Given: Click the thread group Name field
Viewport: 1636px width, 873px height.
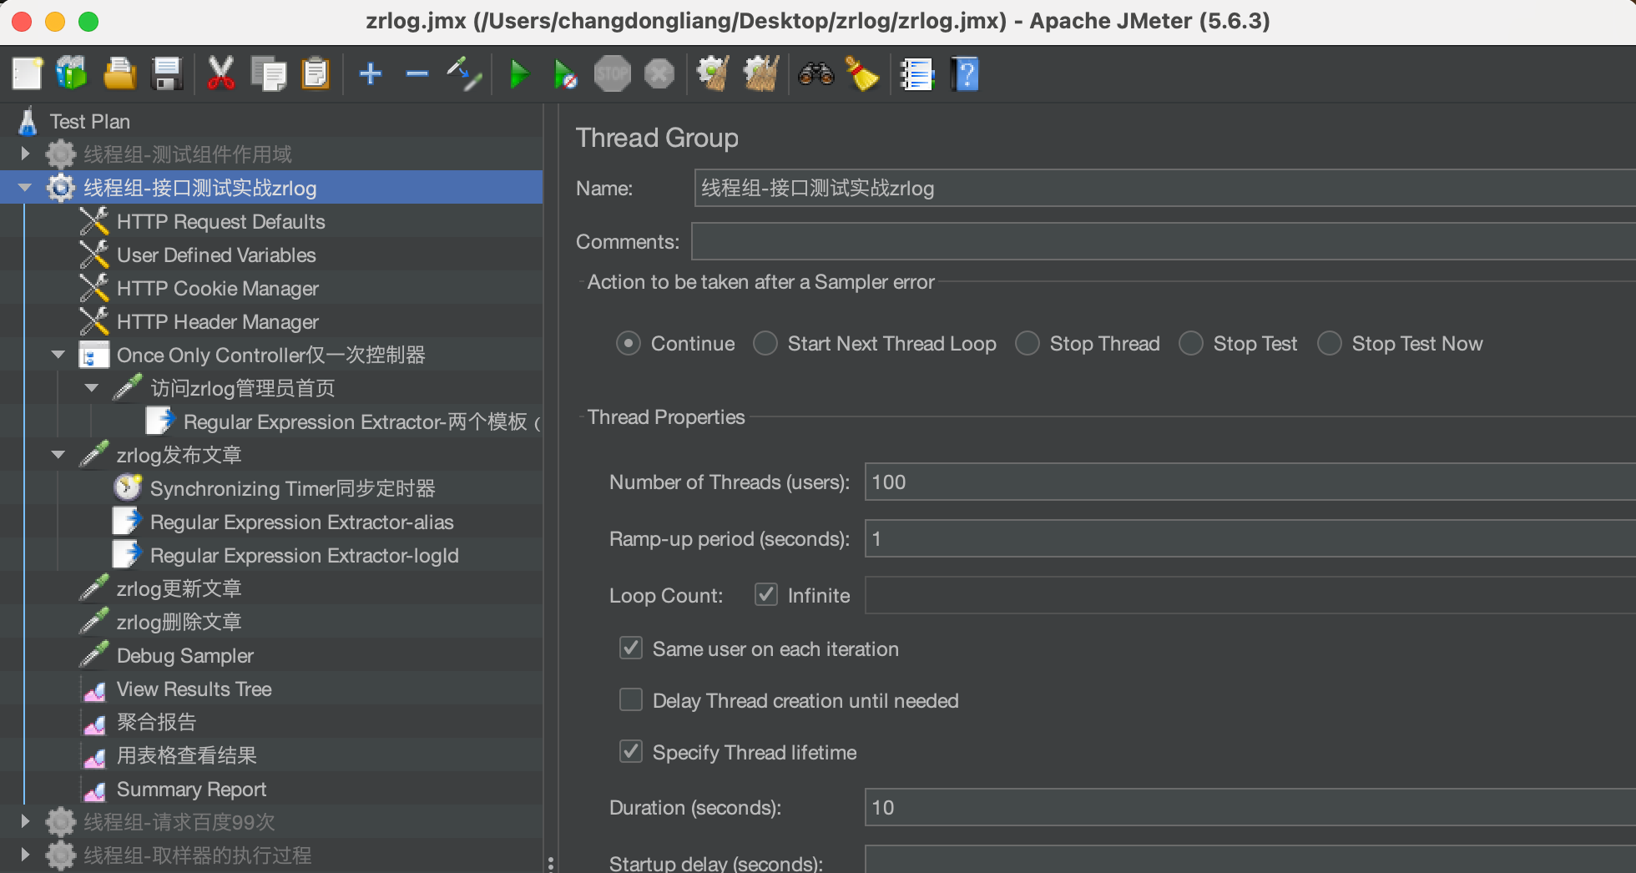Looking at the screenshot, I should point(1164,188).
